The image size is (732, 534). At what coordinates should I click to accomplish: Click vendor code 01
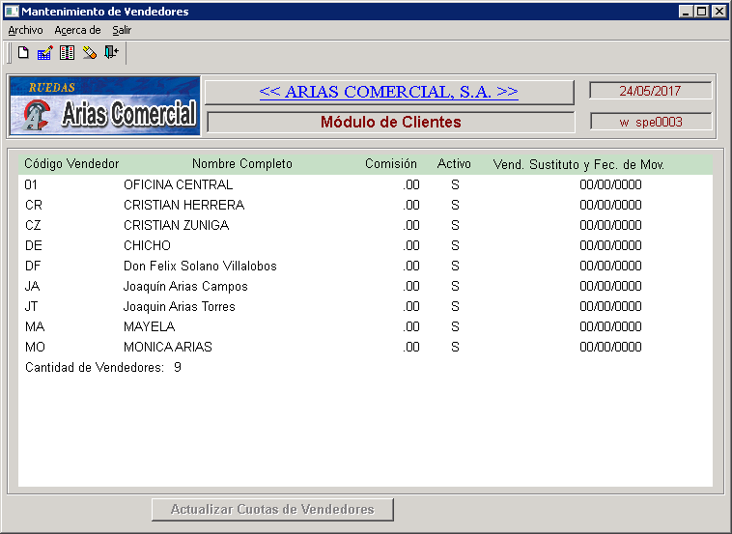(x=31, y=184)
